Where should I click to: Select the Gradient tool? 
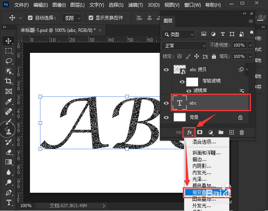pos(9,162)
